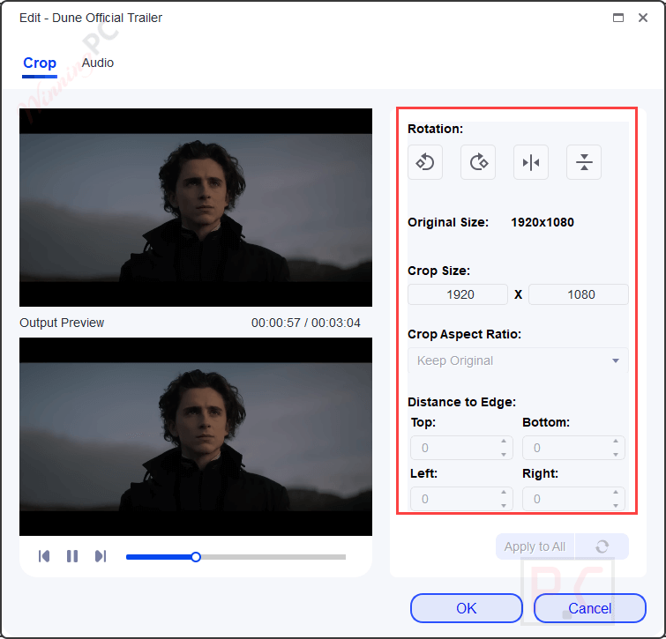Click the Right distance input field
This screenshot has width=666, height=639.
coord(573,499)
